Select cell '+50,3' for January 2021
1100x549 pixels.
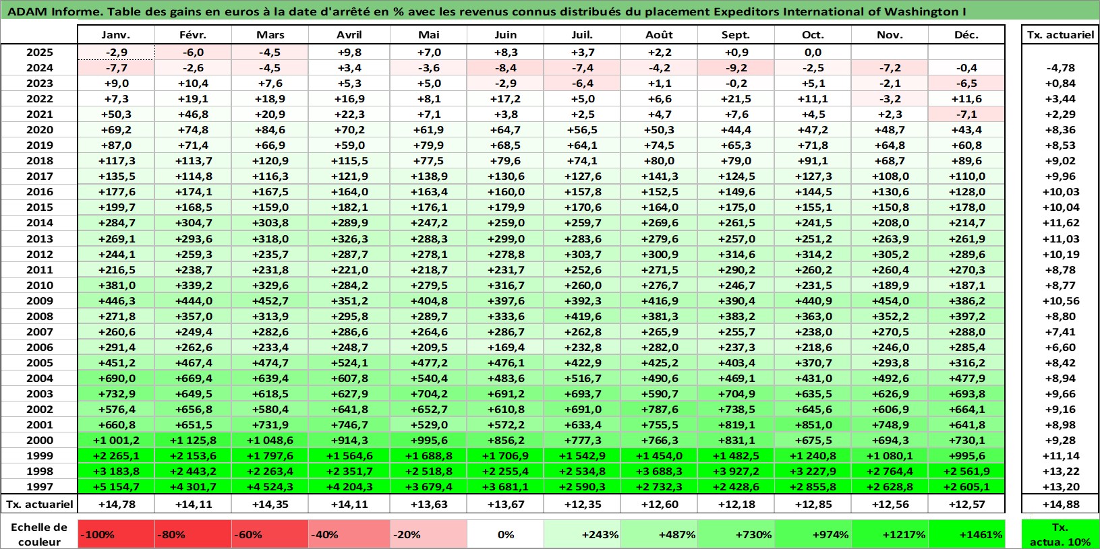[x=116, y=114]
